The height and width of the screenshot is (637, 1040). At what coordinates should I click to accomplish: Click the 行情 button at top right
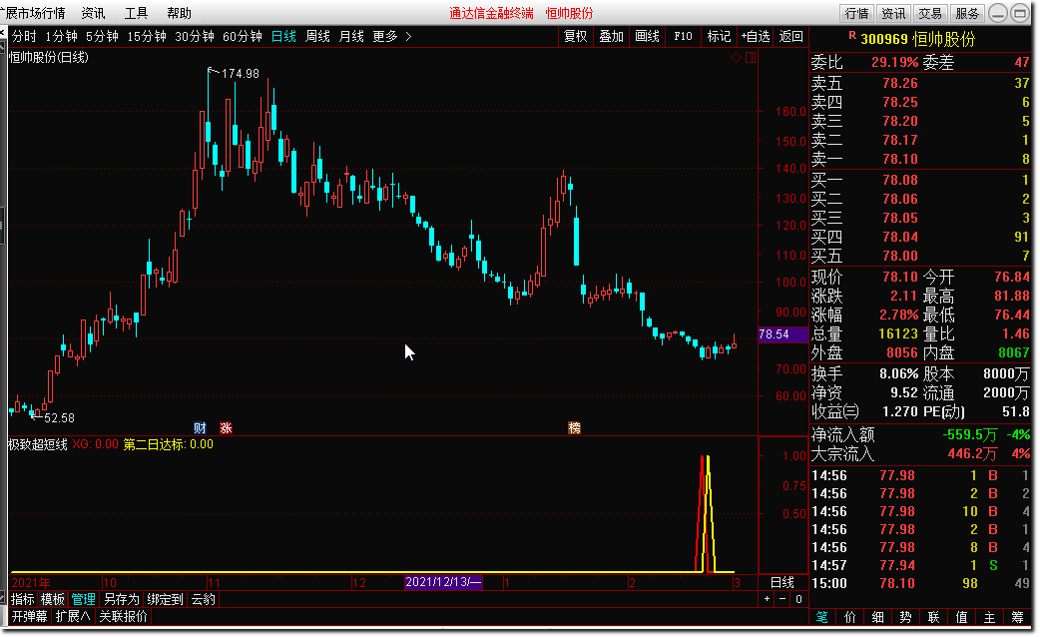click(856, 13)
